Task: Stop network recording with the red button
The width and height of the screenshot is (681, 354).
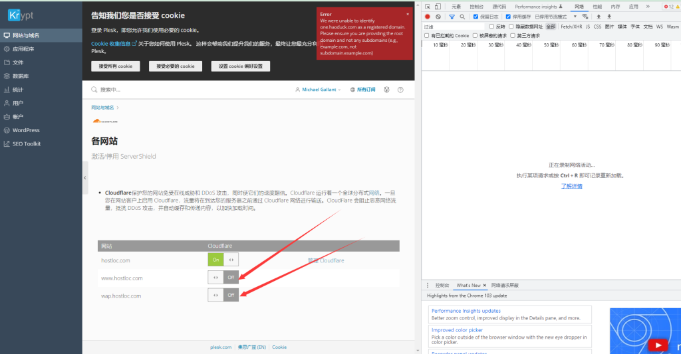Action: pos(427,17)
